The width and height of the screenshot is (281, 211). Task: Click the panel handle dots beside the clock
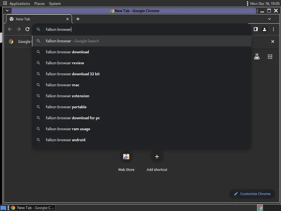(x=247, y=4)
